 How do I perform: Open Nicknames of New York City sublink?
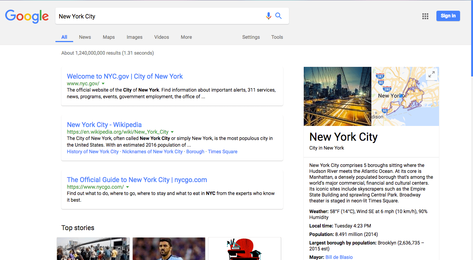pos(153,152)
